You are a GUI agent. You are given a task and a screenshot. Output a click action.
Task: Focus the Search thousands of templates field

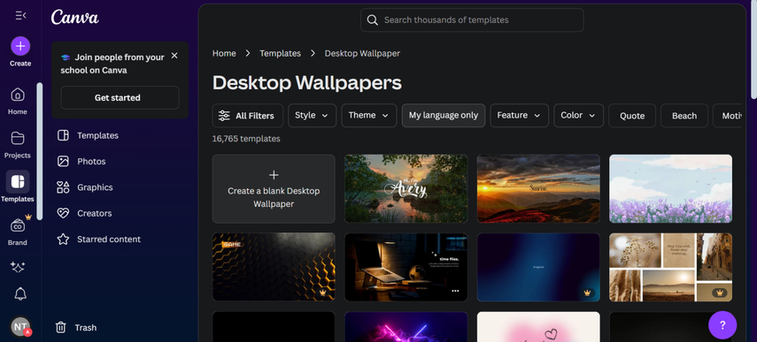[472, 20]
